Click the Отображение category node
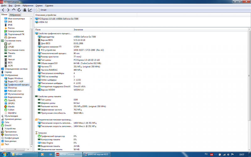This screenshot has width=251, height=157. [11, 75]
